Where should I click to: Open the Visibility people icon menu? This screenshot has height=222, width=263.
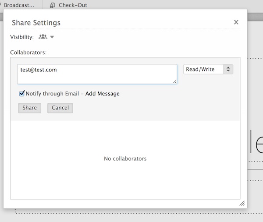(43, 37)
